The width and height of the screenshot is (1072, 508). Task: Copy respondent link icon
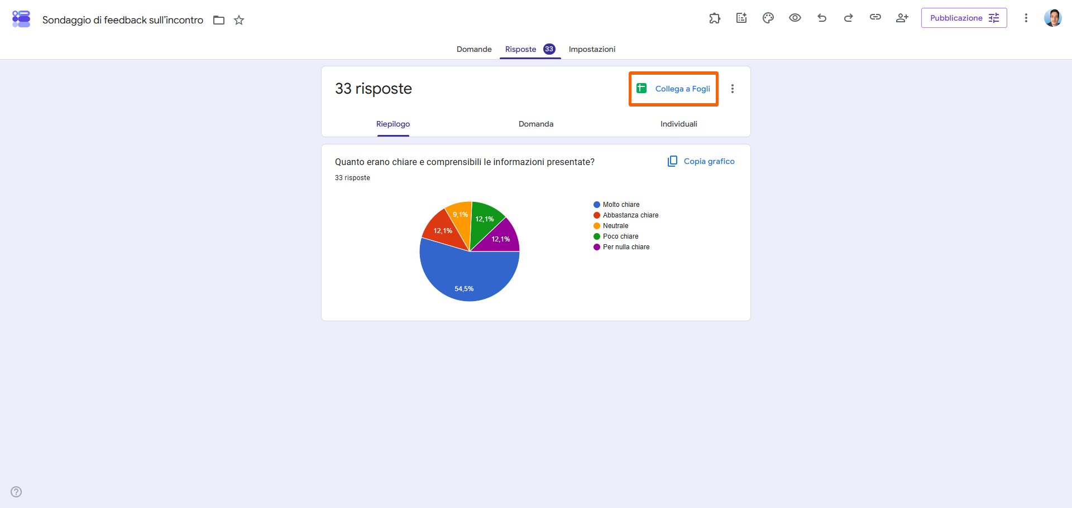[875, 17]
